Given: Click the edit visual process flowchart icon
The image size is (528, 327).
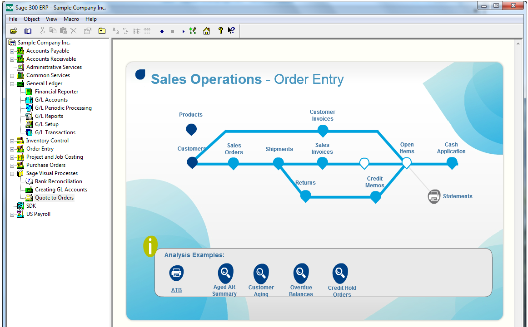Looking at the screenshot, I should click(x=193, y=31).
